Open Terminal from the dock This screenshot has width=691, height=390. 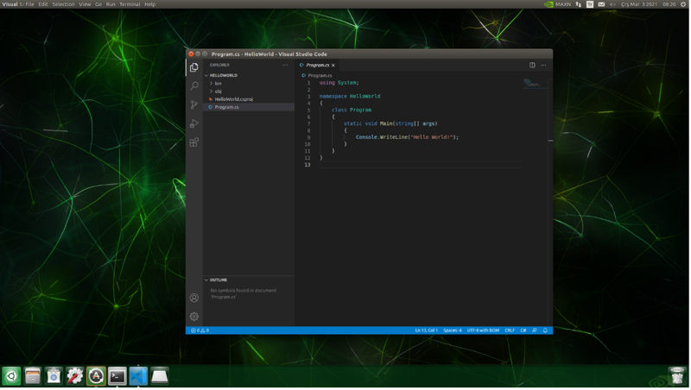coord(117,377)
